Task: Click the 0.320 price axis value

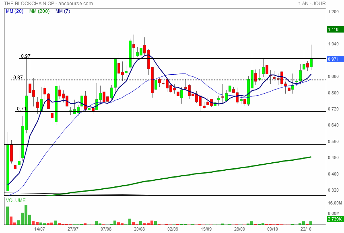Action: click(334, 190)
